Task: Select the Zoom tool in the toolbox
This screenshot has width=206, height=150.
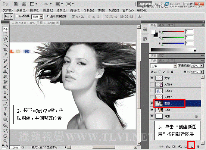Action: point(5,141)
